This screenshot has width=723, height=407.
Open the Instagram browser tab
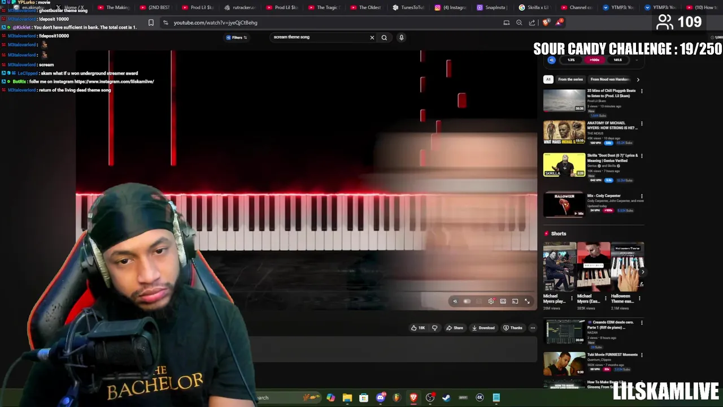pyautogui.click(x=451, y=7)
